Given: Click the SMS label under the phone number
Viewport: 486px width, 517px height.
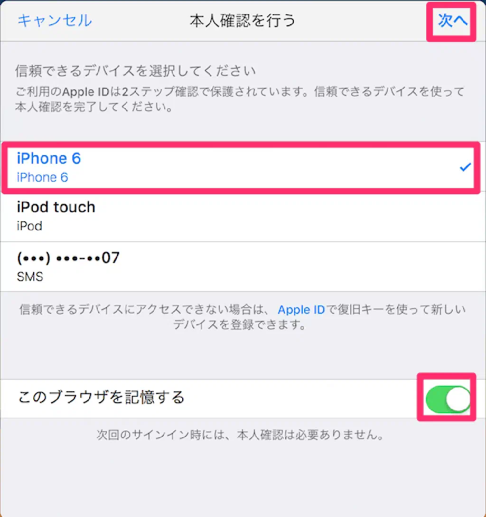Looking at the screenshot, I should point(30,277).
